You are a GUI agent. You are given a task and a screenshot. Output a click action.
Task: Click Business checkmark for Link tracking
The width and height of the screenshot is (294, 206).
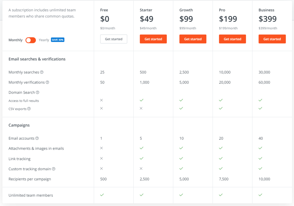click(260, 158)
